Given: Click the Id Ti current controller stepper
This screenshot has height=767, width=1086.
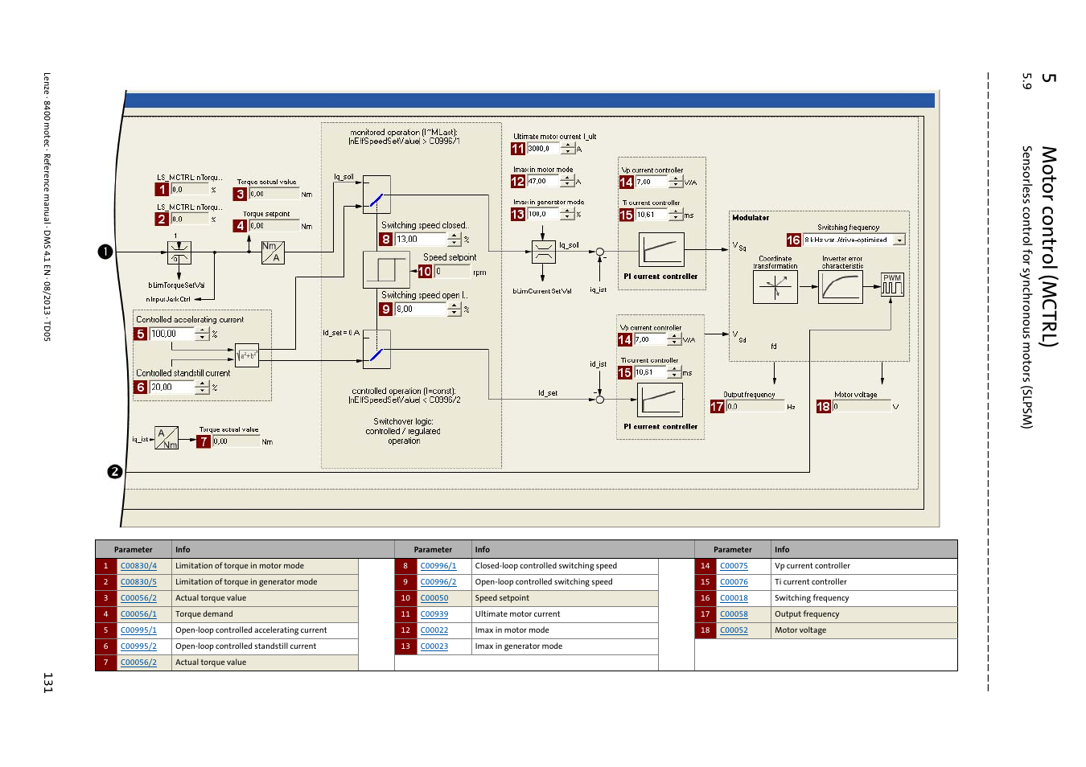Looking at the screenshot, I should point(674,372).
